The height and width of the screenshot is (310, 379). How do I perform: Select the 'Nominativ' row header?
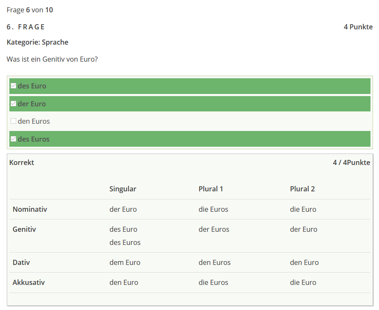[30, 209]
